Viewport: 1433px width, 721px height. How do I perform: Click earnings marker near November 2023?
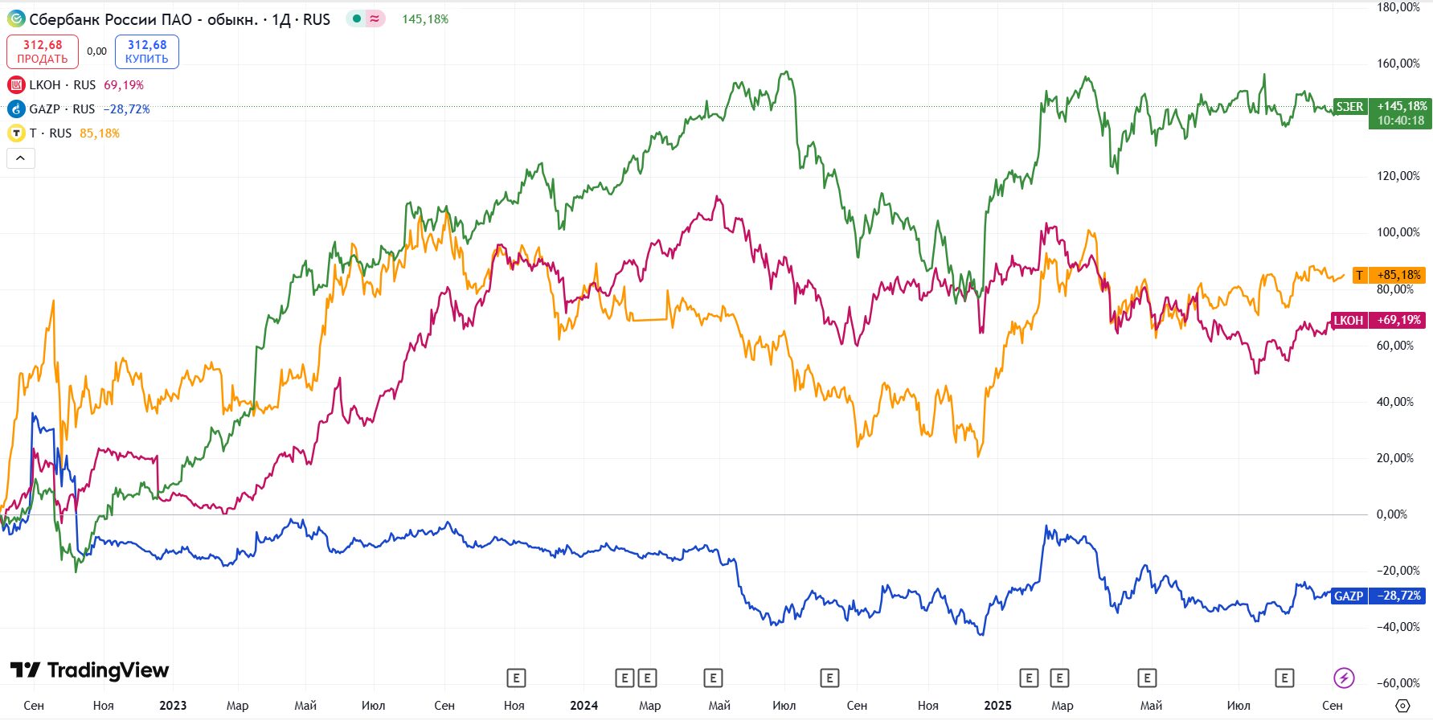pos(516,678)
